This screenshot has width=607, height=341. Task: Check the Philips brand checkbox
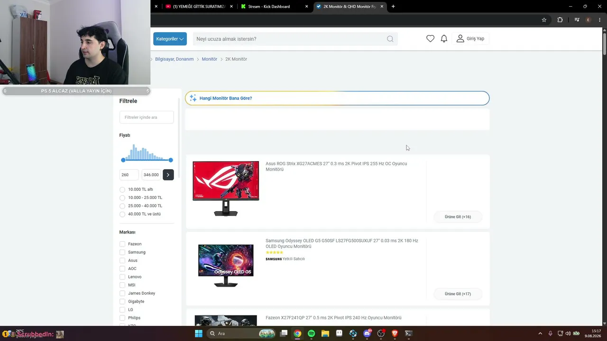click(122, 318)
